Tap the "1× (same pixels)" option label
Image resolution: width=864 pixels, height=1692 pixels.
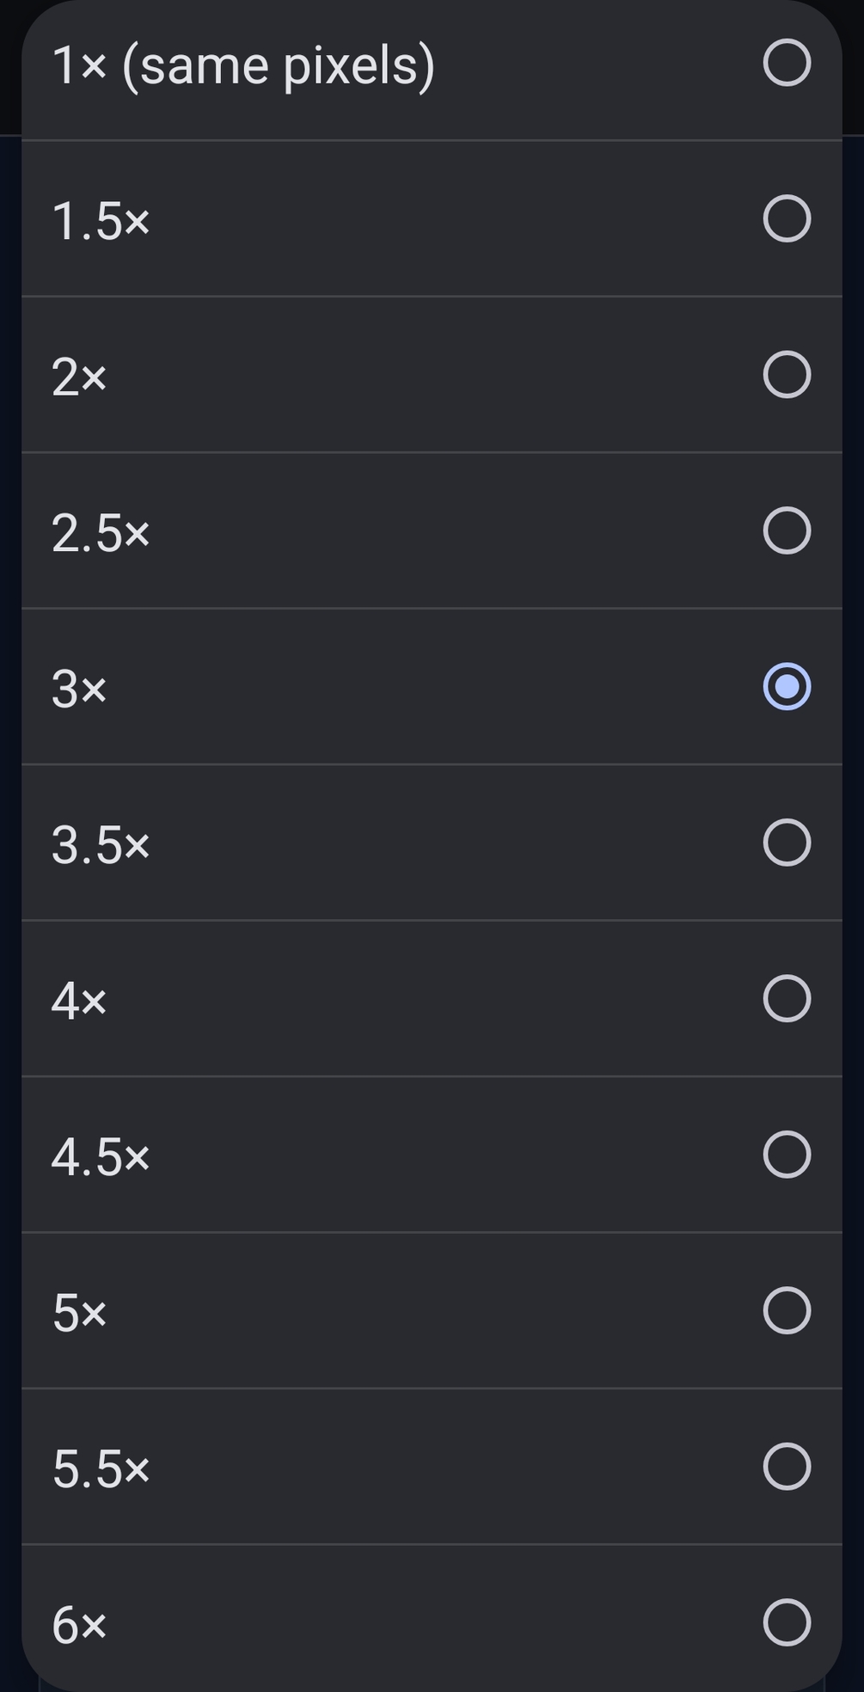click(243, 65)
